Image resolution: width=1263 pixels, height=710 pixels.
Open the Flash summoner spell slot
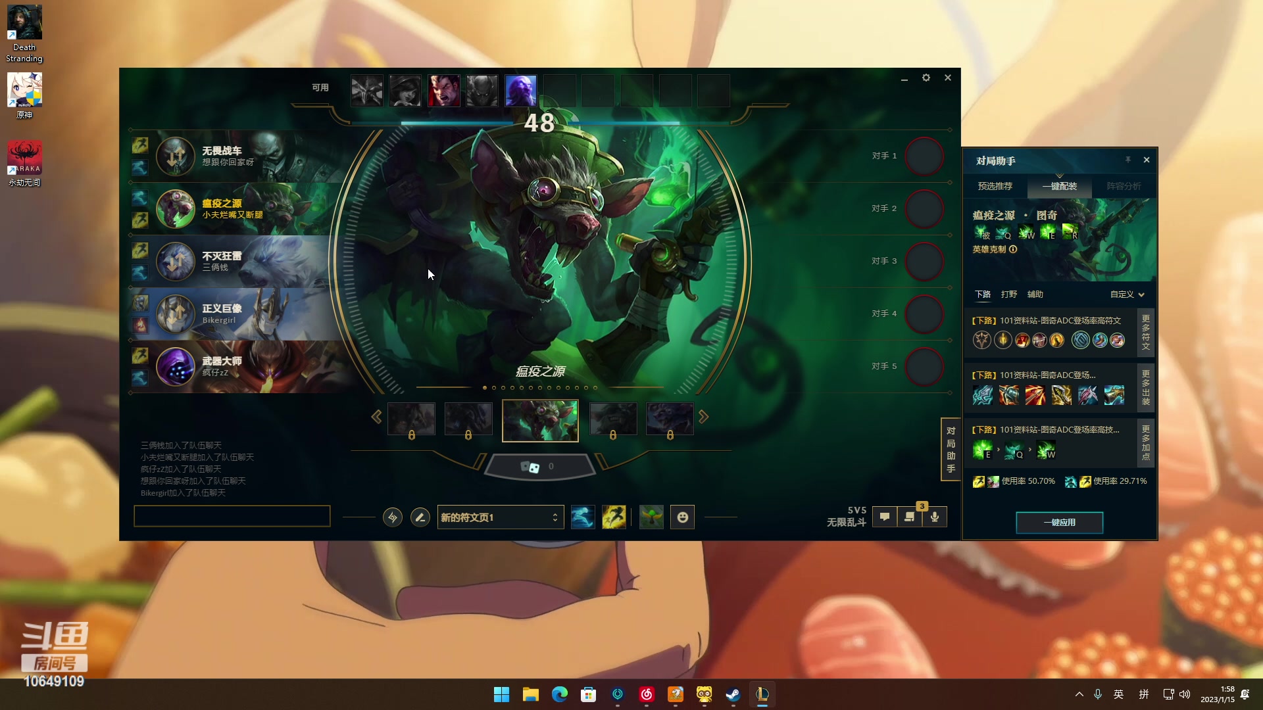(614, 517)
